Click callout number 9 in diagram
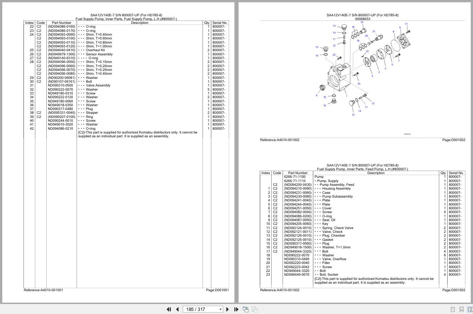This screenshot has height=314, width=473. click(316, 95)
